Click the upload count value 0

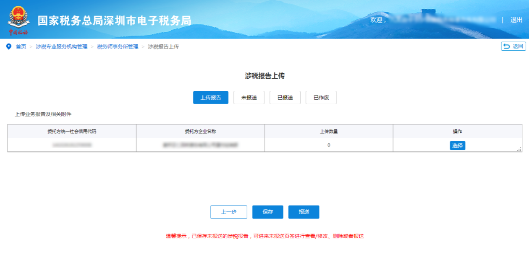tap(329, 145)
